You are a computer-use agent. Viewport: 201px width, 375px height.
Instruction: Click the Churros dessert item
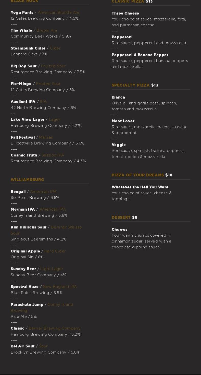pyautogui.click(x=119, y=229)
